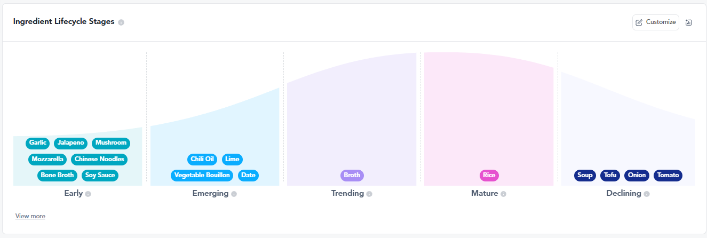707x238 pixels.
Task: Select the Garlic ingredient tag
Action: (x=38, y=143)
